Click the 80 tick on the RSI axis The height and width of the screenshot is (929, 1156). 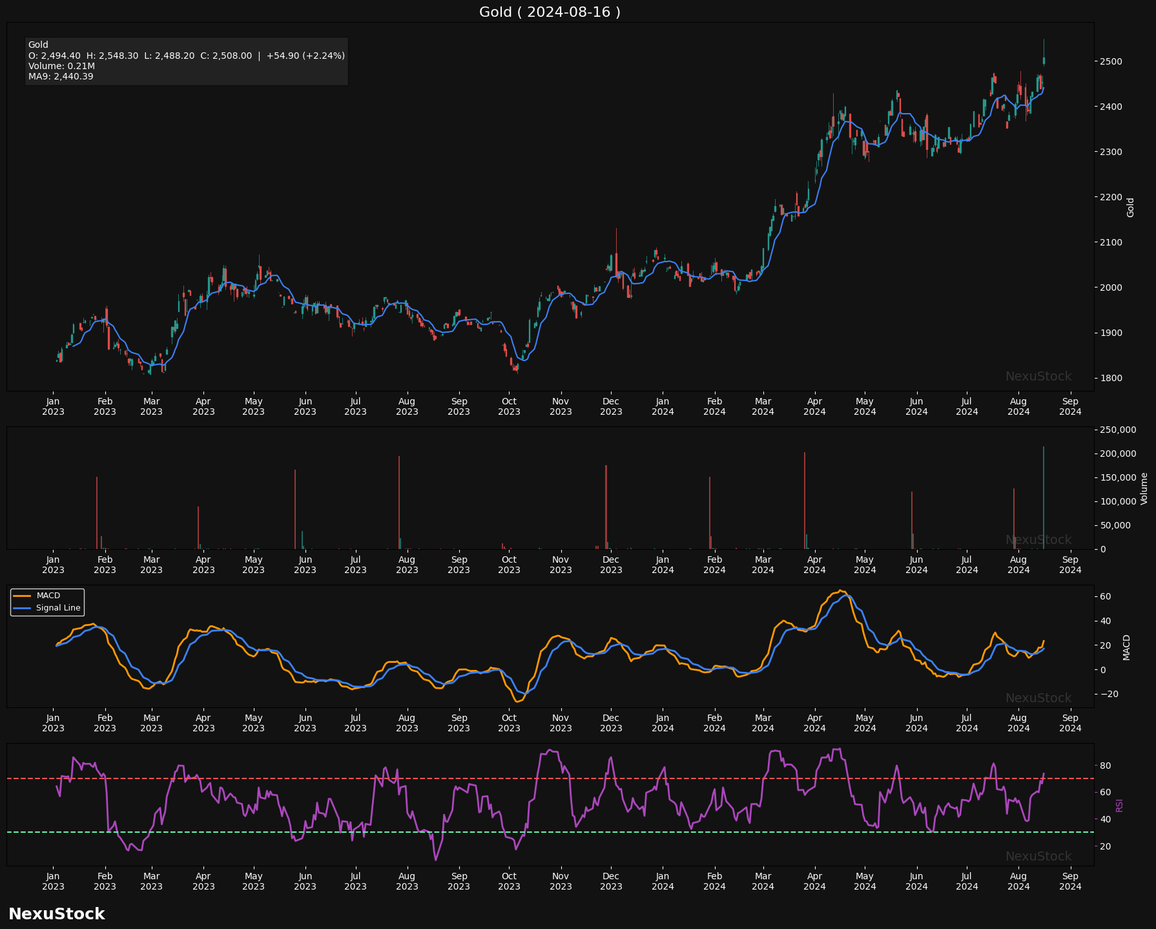coord(1105,766)
